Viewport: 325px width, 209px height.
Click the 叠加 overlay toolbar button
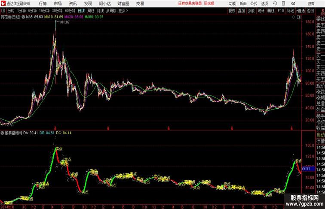pyautogui.click(x=242, y=11)
